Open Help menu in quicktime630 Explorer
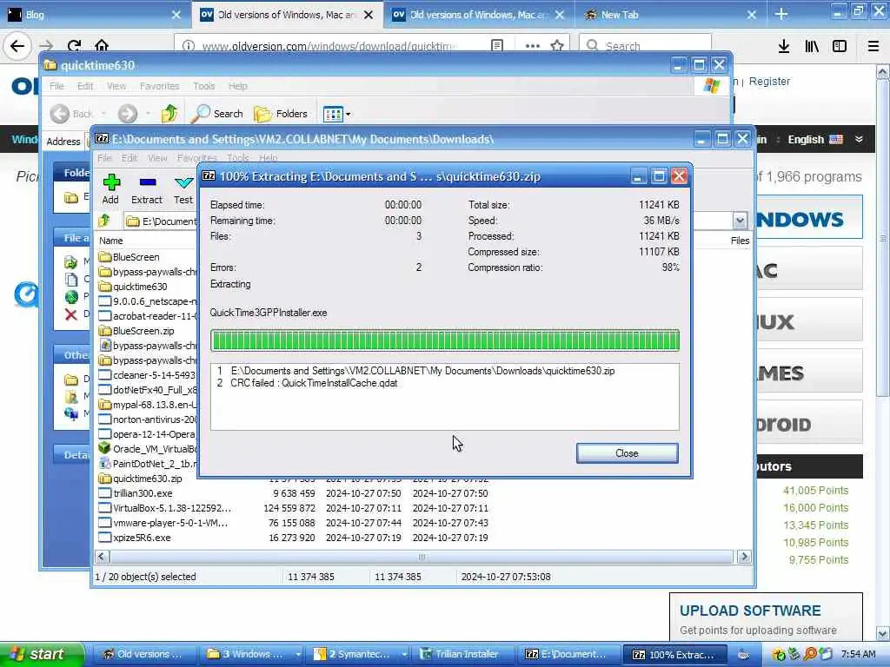The width and height of the screenshot is (890, 667). tap(238, 86)
